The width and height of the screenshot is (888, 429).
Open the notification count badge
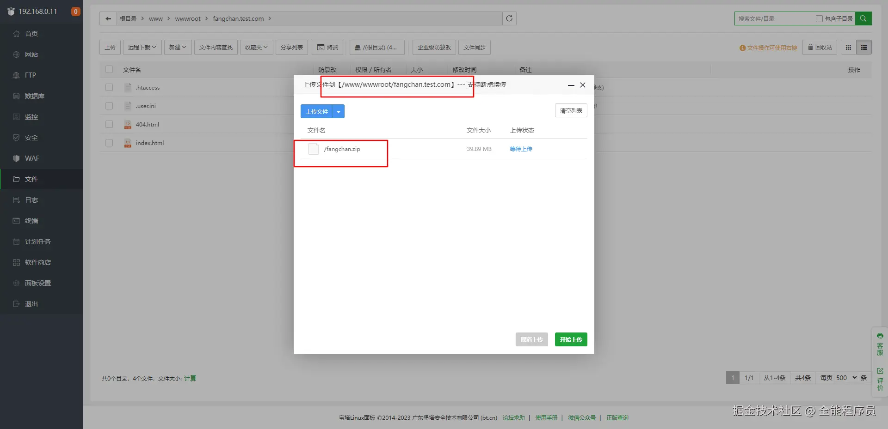[76, 12]
